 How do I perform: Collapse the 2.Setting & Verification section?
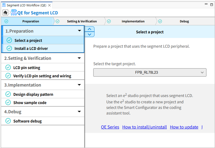pos(79,58)
